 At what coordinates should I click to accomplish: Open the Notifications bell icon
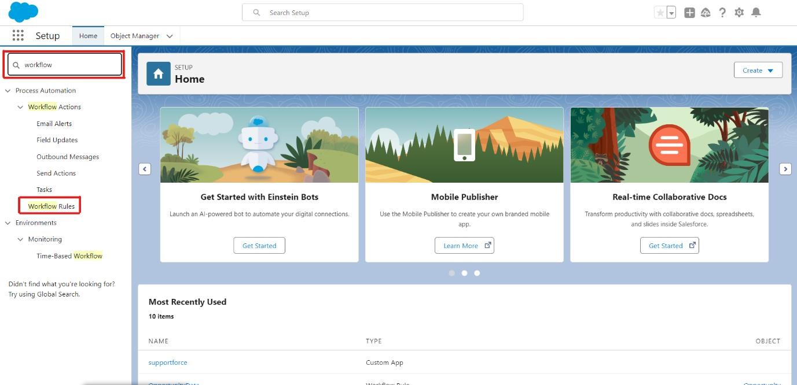[x=756, y=13]
